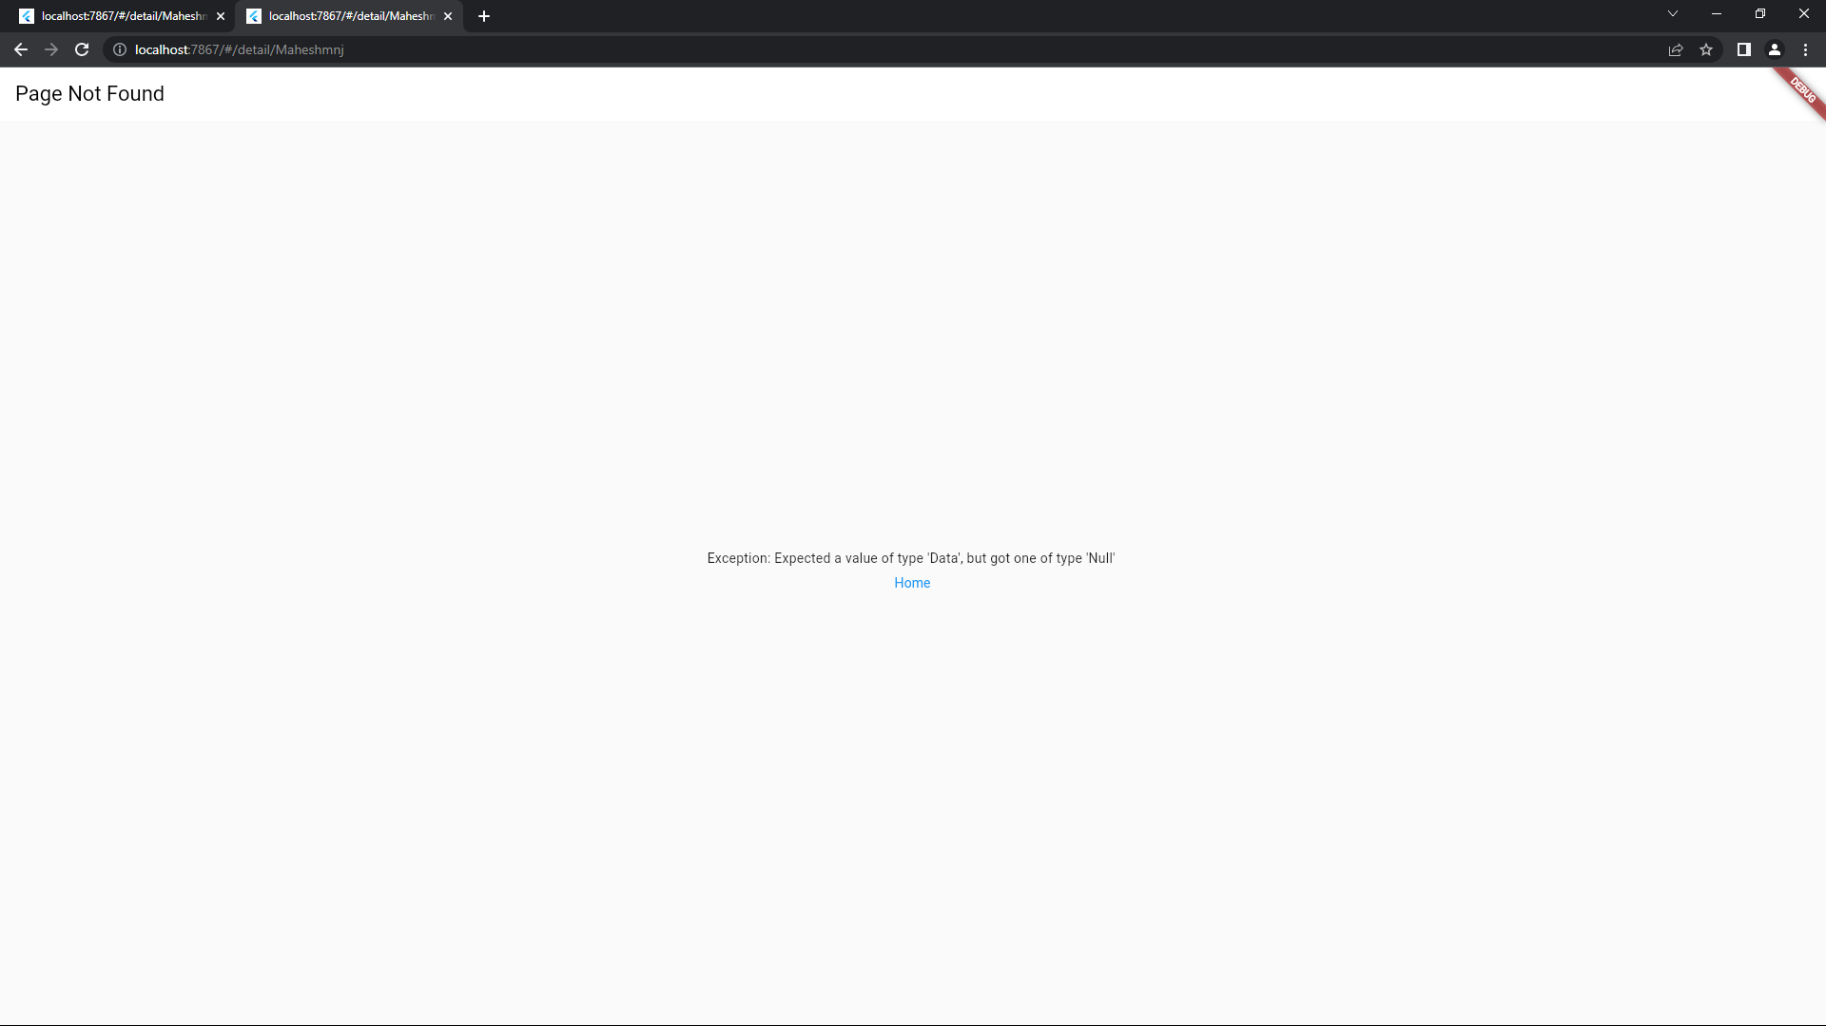Click the Flutter favicon on the first tab

coord(27,16)
